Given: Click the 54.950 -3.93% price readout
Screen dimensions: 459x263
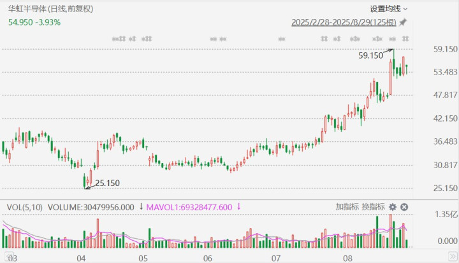Looking at the screenshot, I should pyautogui.click(x=34, y=22).
